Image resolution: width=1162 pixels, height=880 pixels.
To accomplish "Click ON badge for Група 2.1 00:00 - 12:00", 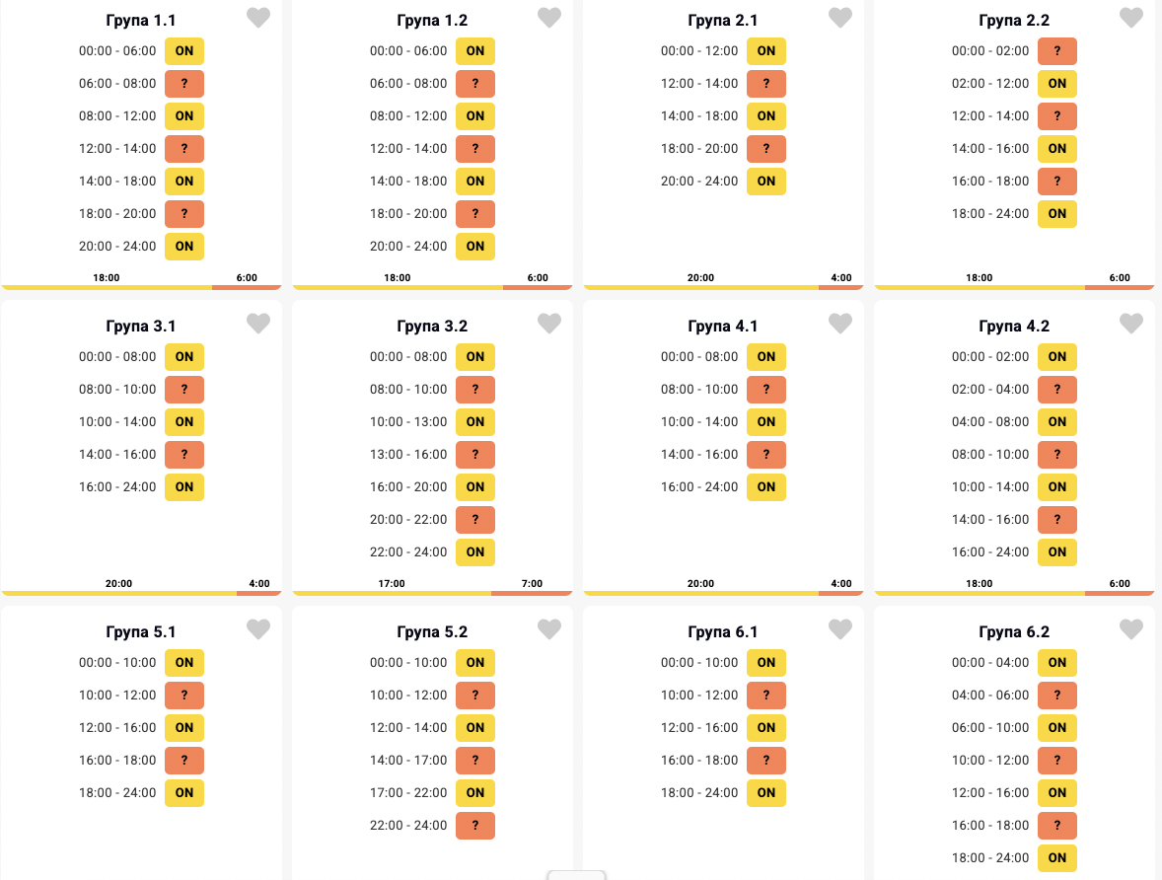I will [765, 51].
